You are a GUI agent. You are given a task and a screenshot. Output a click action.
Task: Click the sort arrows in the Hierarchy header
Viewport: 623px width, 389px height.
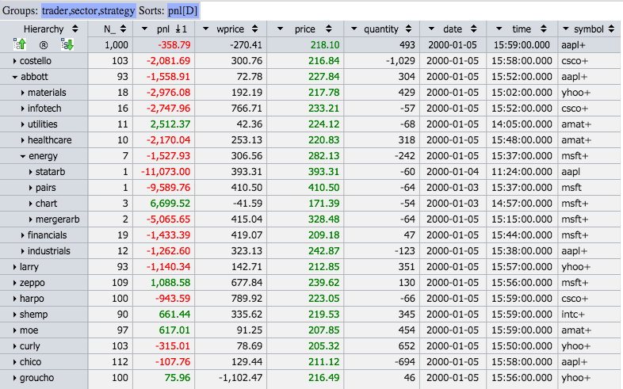[75, 29]
